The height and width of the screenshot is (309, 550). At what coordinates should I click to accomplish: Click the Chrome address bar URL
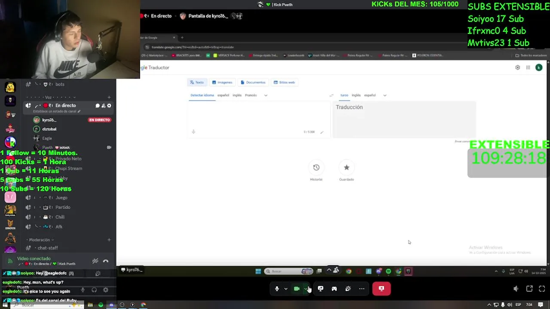[x=192, y=47]
